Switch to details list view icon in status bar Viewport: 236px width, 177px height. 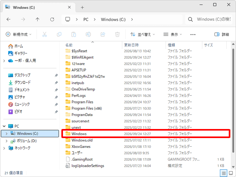click(224, 173)
